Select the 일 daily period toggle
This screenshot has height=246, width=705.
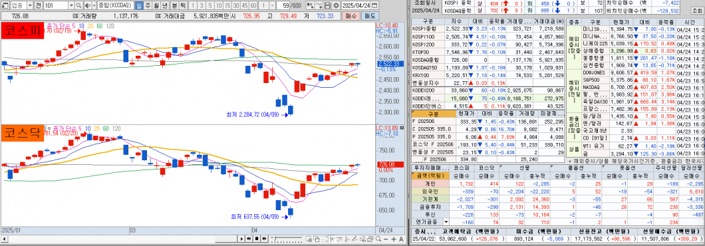139,5
